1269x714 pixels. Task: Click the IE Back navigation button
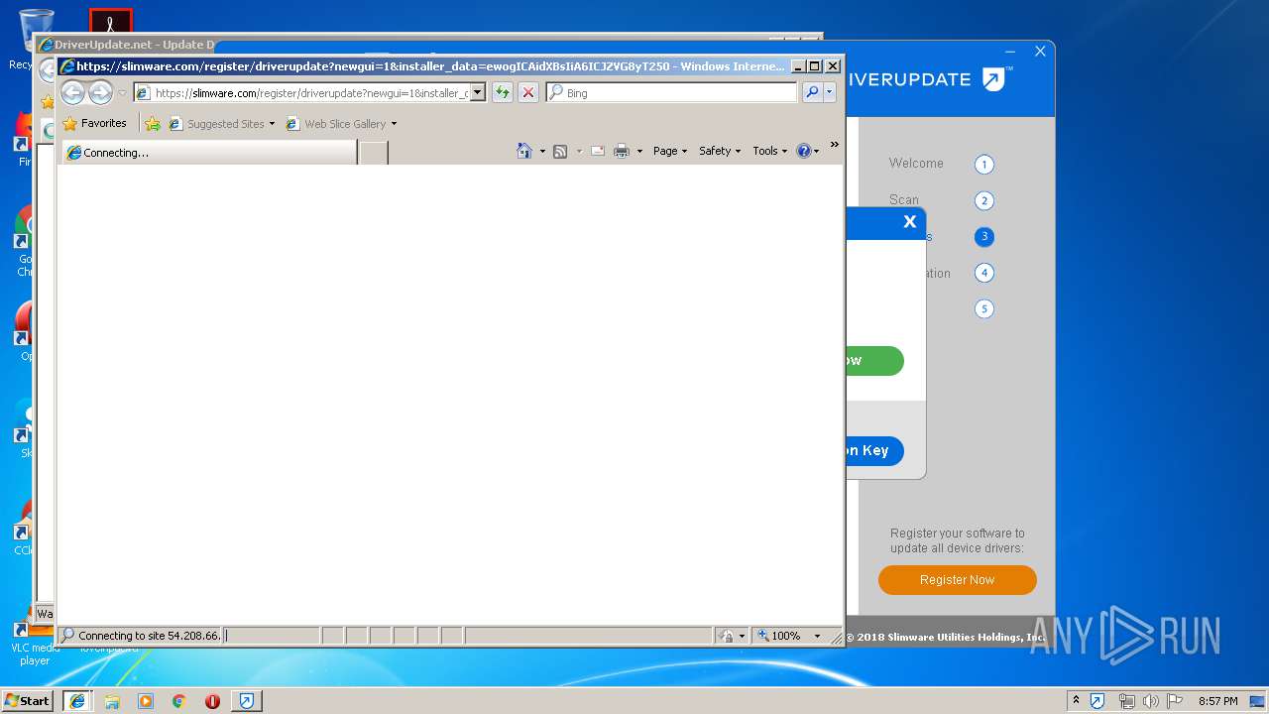72,92
